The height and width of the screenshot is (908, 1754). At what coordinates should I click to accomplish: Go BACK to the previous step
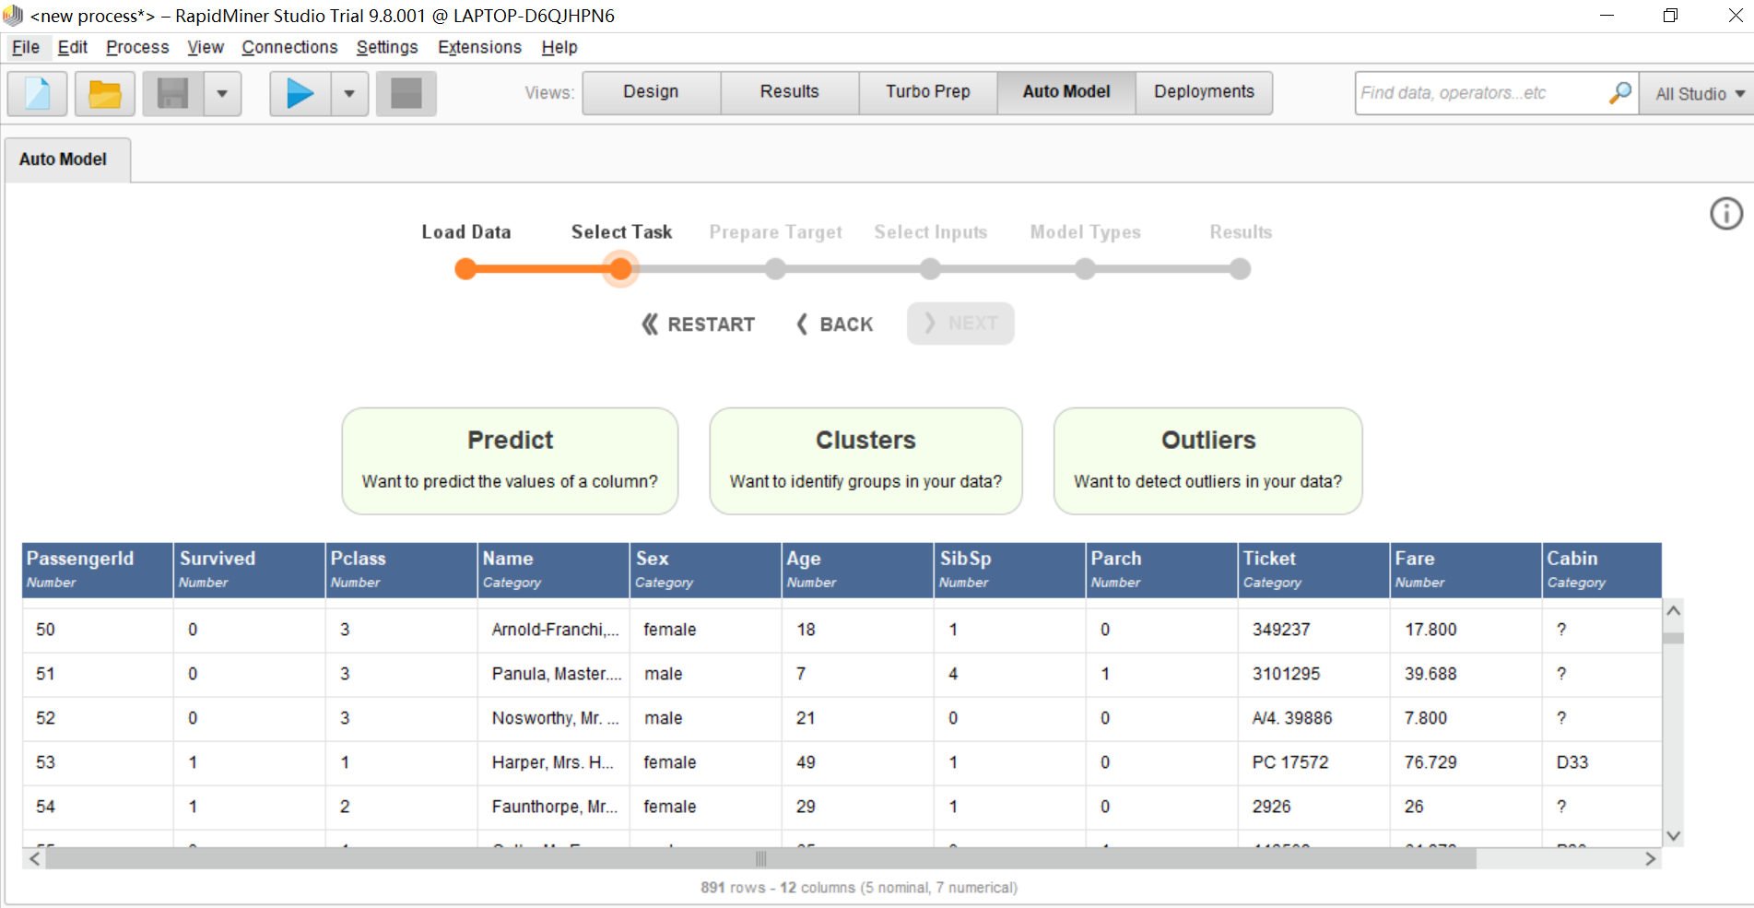pos(834,324)
